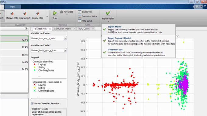Select the Coarse KNN classifier
The height and width of the screenshot is (116, 207).
coord(25,16)
